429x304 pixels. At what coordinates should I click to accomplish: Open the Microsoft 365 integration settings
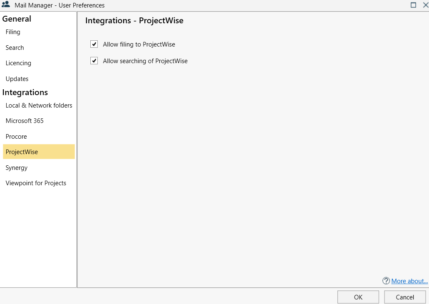coord(24,121)
